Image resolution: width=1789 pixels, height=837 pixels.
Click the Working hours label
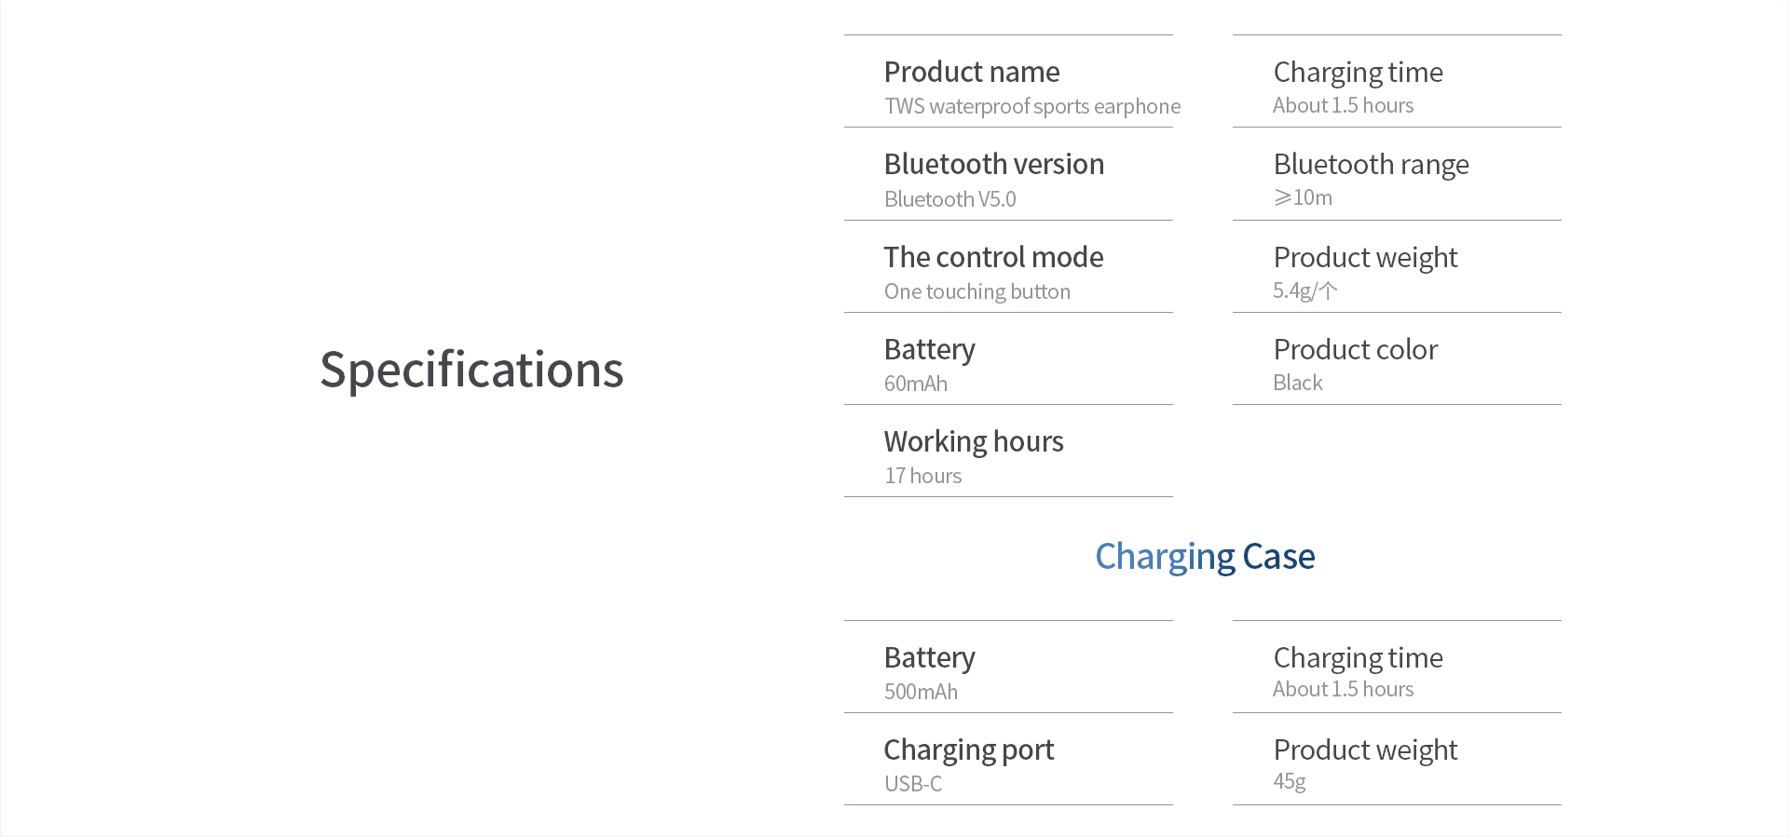click(973, 441)
